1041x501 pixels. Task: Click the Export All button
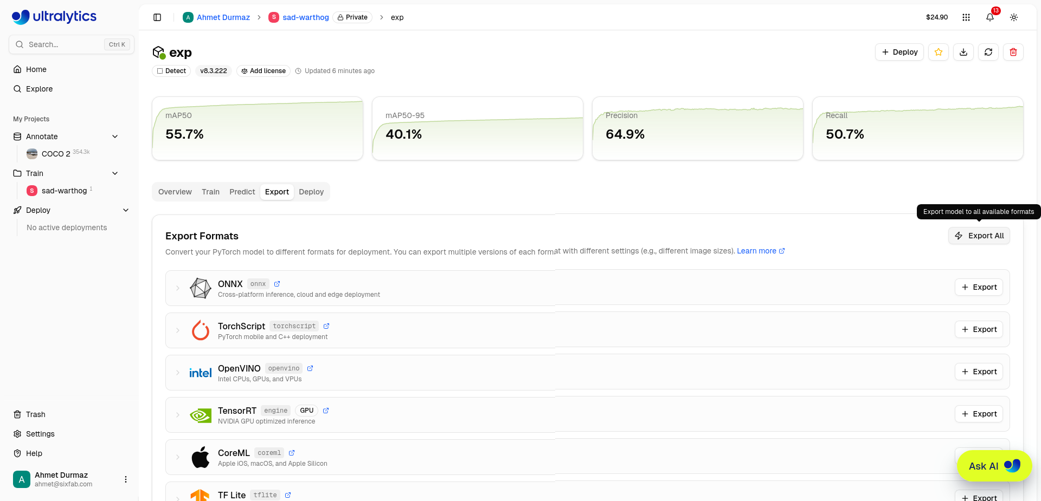point(979,236)
